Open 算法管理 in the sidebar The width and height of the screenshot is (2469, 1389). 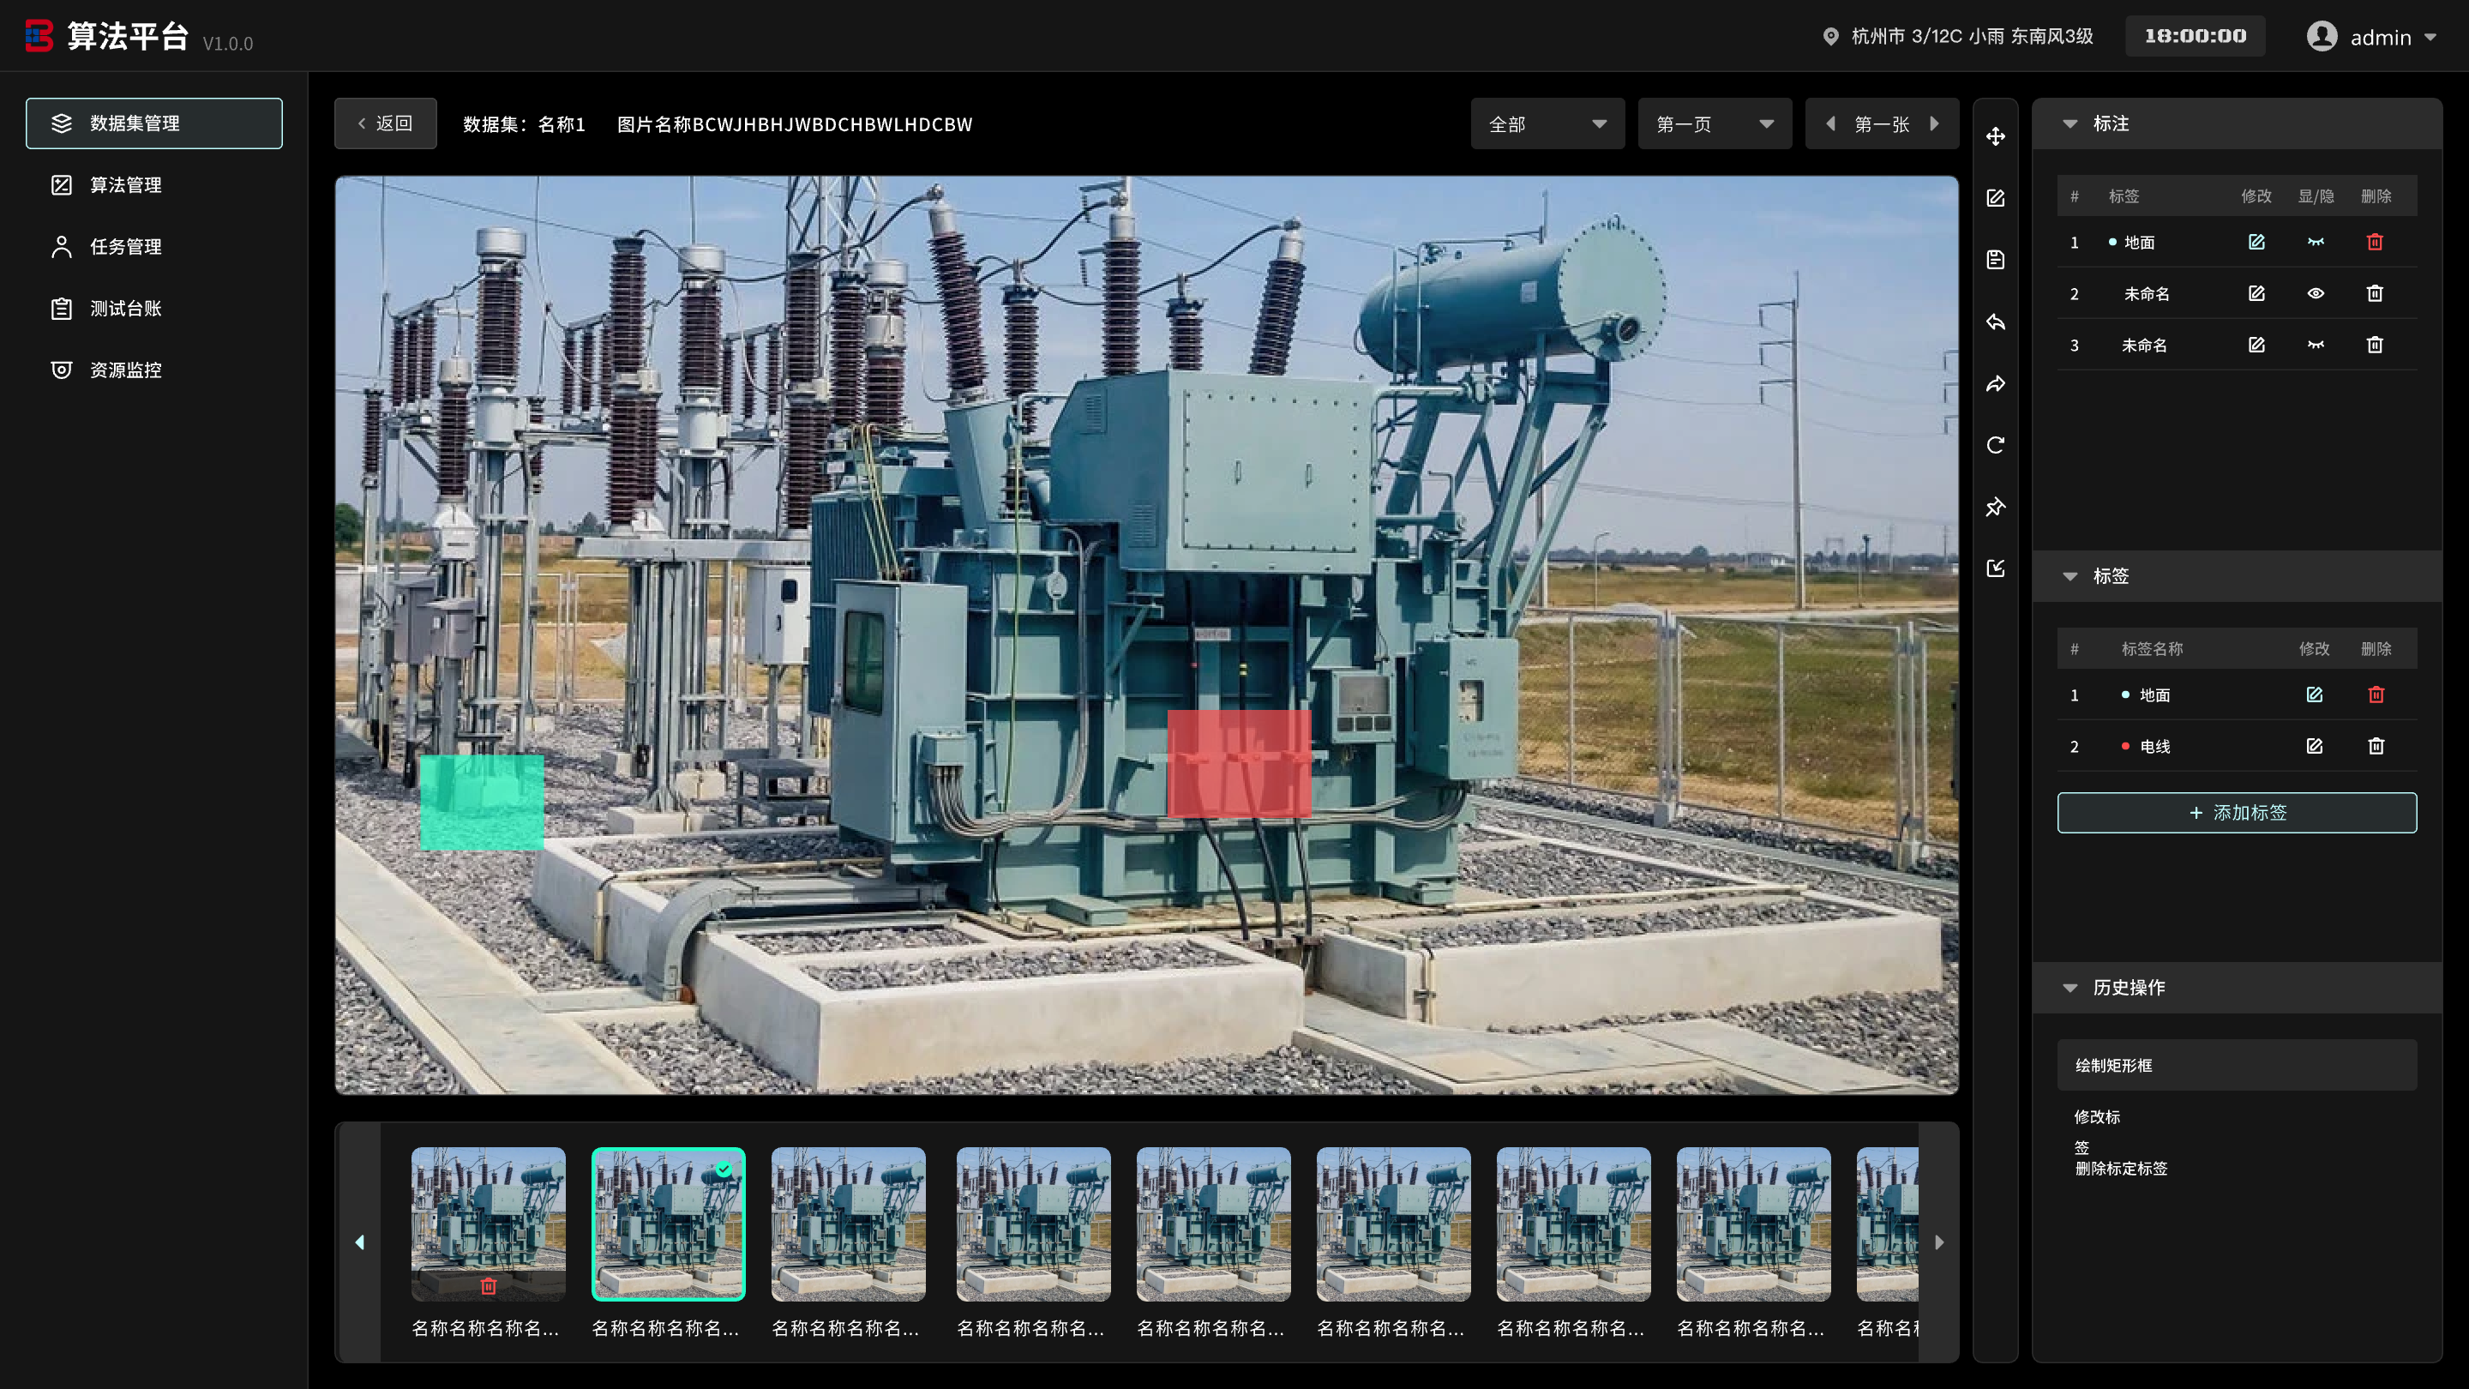coord(125,185)
